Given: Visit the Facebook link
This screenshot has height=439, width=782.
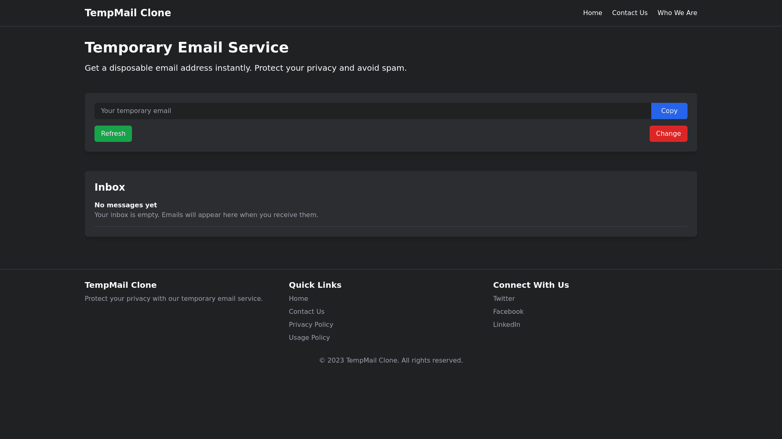Looking at the screenshot, I should pyautogui.click(x=508, y=312).
